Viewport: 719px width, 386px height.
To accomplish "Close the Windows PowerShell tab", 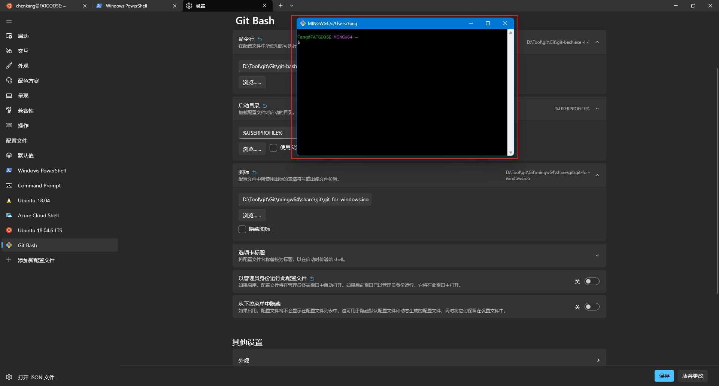I will tap(175, 6).
